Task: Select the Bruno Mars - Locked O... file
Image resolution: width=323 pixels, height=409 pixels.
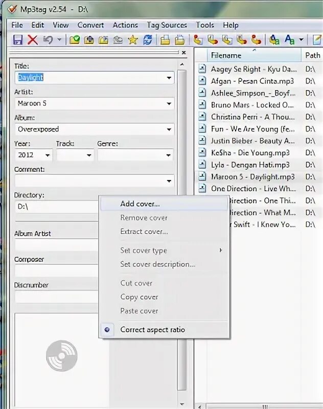Action: (252, 105)
